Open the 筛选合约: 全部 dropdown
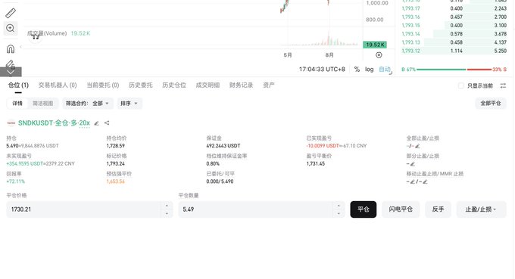The width and height of the screenshot is (515, 279). [88, 104]
